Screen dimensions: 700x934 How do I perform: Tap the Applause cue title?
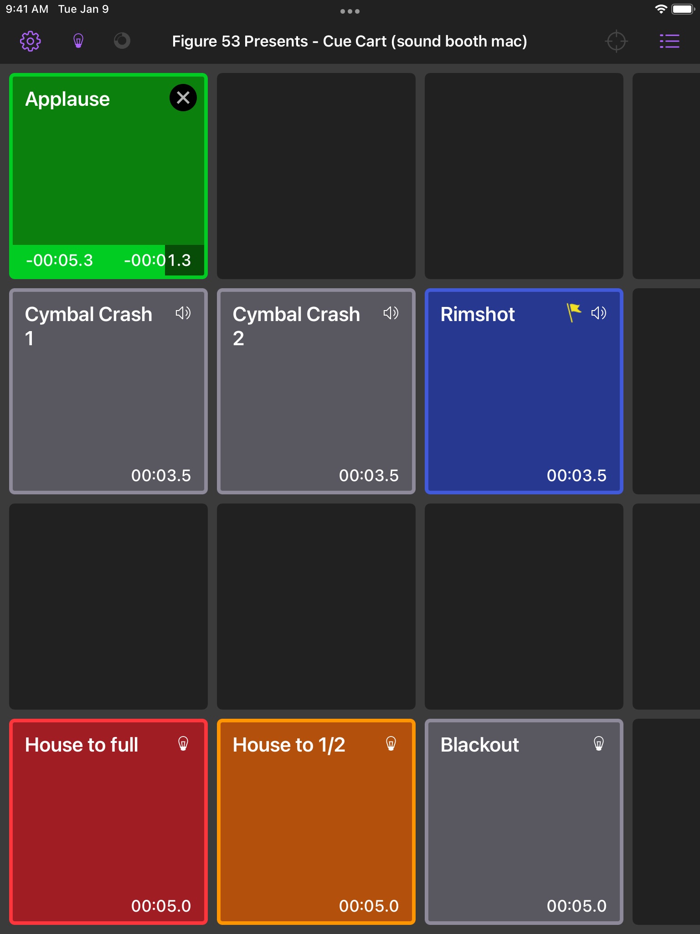[x=67, y=99]
